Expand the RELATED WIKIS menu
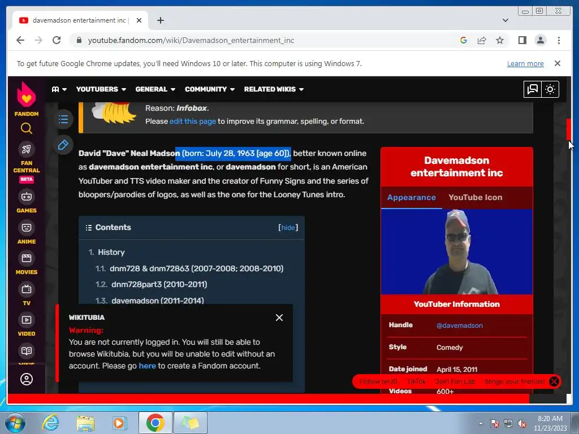 point(274,89)
